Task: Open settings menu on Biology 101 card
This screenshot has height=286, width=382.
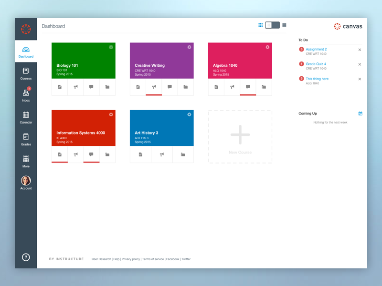Action: point(110,47)
